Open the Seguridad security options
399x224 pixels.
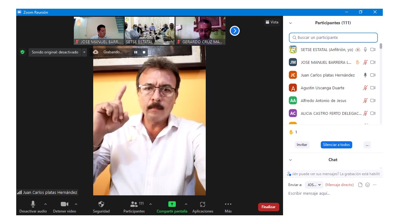click(x=101, y=207)
